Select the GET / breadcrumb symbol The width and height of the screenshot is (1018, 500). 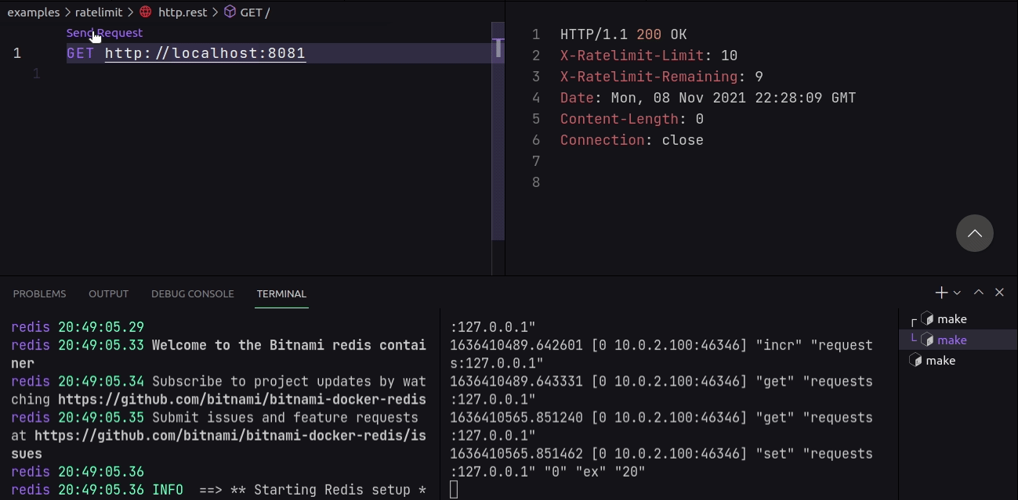255,12
